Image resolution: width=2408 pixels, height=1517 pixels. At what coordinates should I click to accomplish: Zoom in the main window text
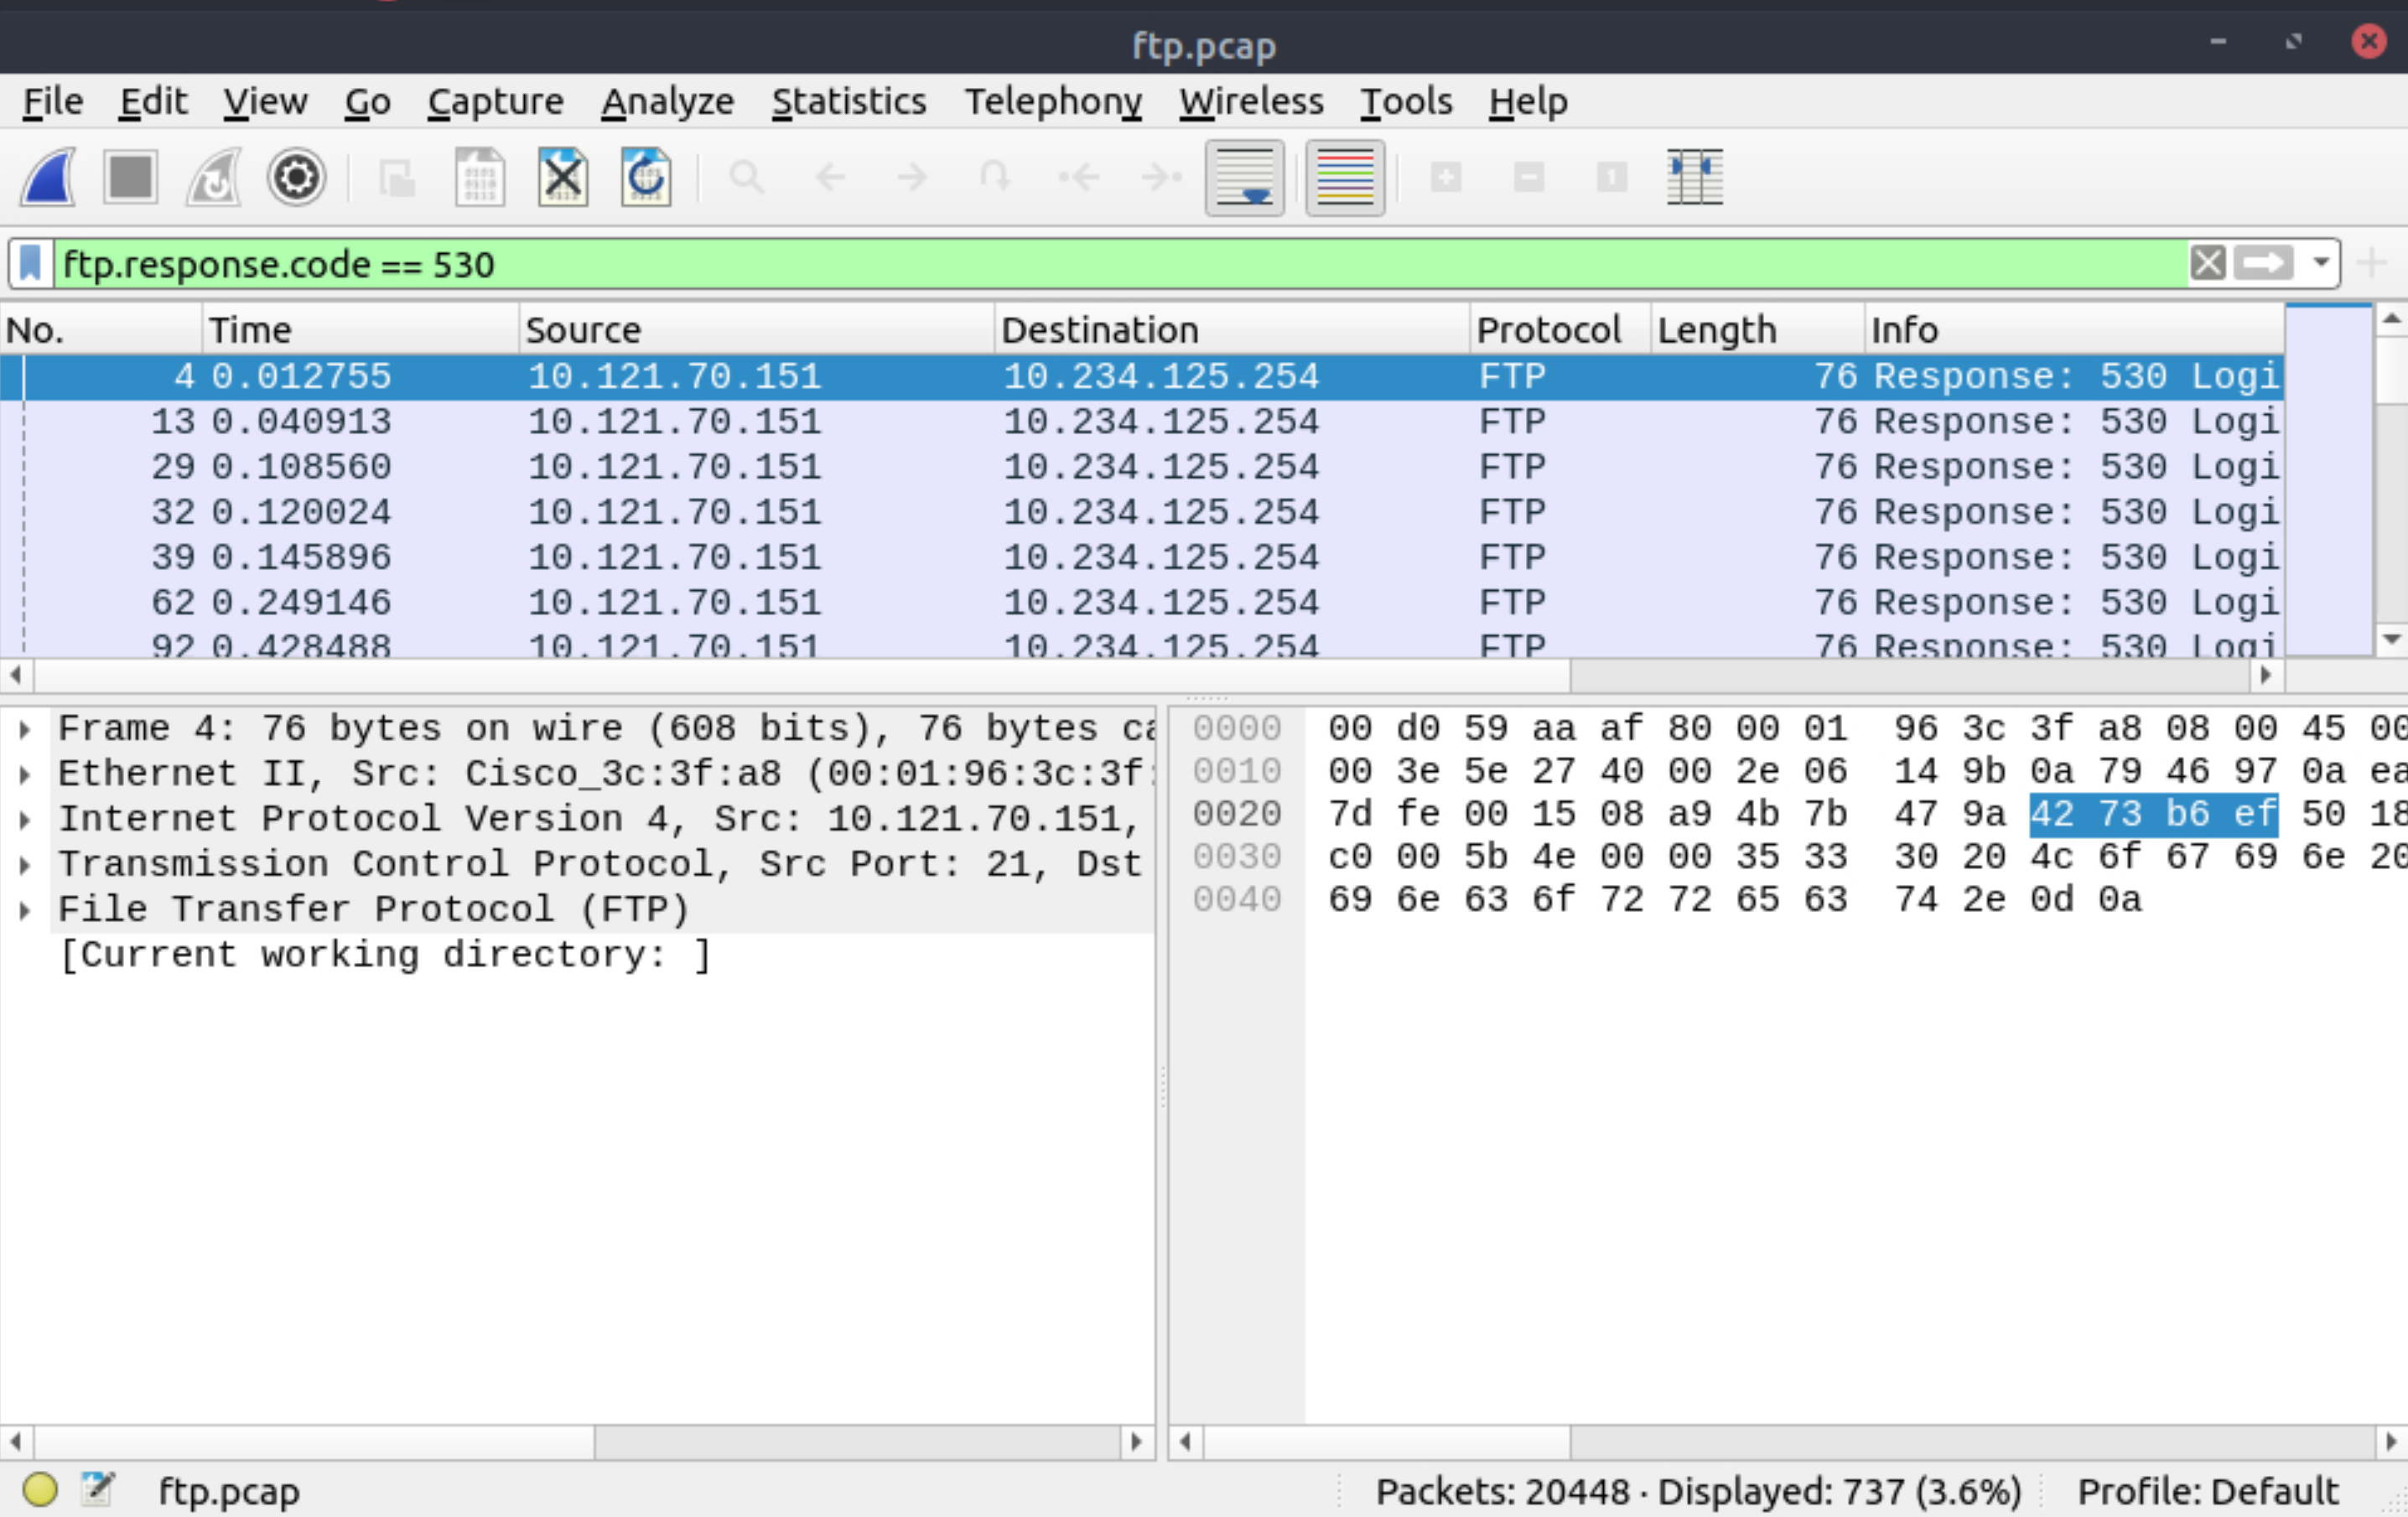(x=1446, y=178)
